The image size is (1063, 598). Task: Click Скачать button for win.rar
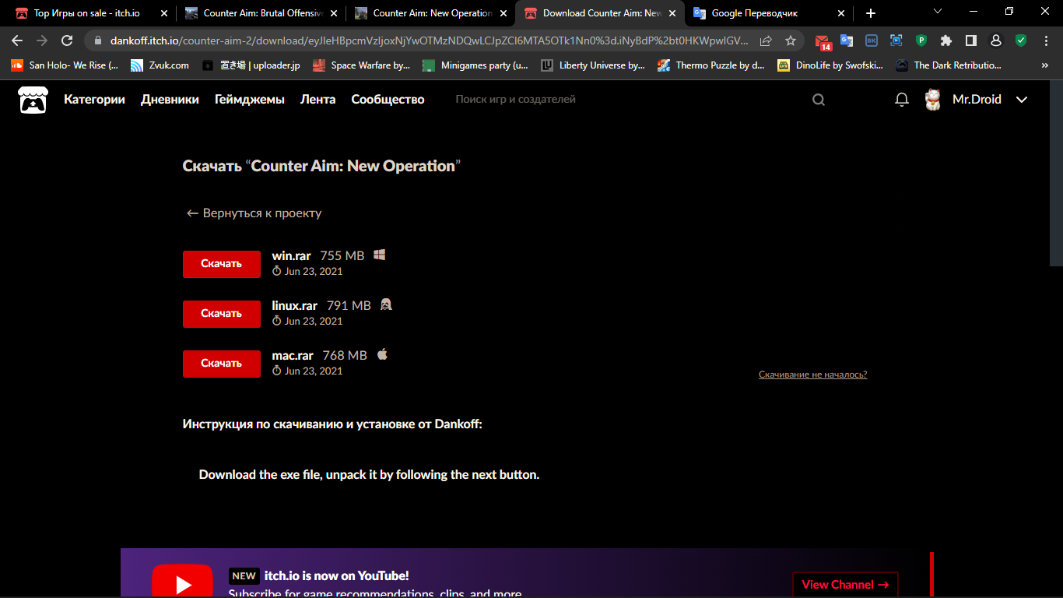coord(222,264)
